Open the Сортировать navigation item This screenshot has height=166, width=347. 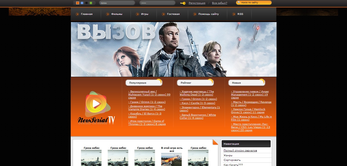point(232,160)
